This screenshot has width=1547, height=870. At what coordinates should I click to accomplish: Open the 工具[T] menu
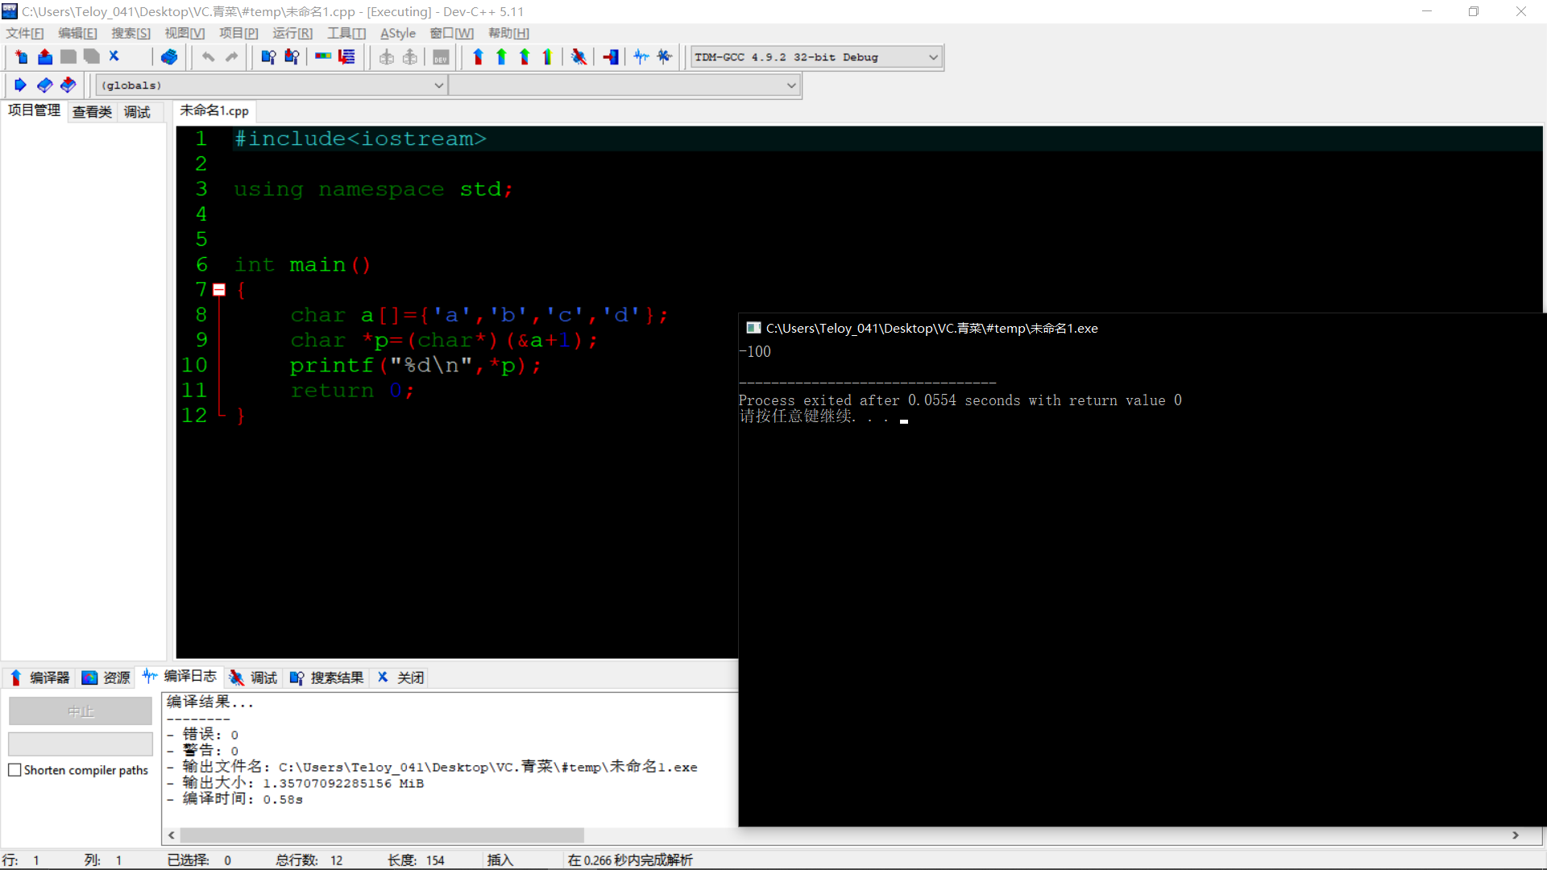tap(346, 33)
